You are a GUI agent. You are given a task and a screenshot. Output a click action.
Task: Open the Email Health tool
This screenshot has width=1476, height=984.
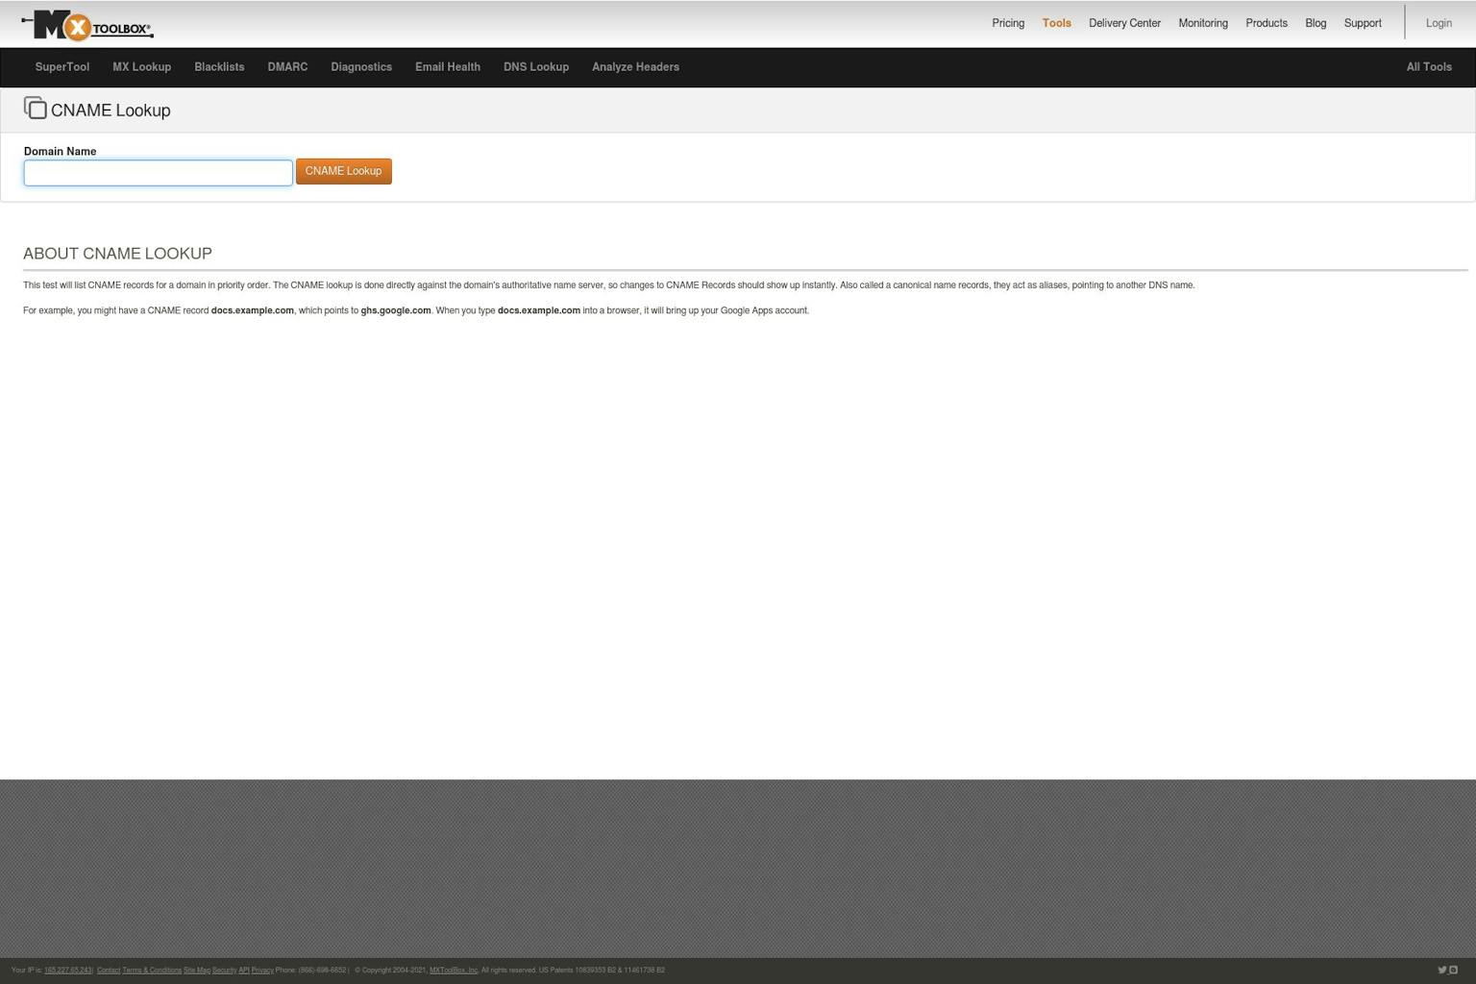(x=447, y=66)
